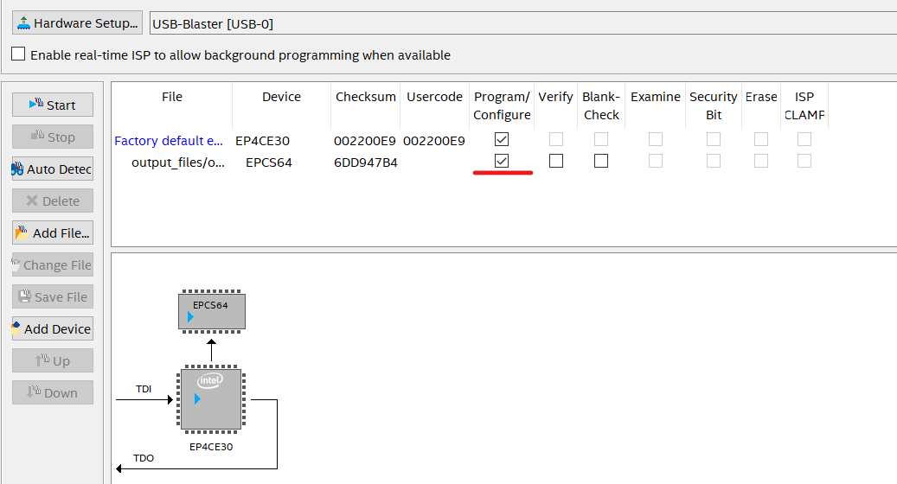Open the Add File dialog
The width and height of the screenshot is (897, 484).
click(x=52, y=232)
